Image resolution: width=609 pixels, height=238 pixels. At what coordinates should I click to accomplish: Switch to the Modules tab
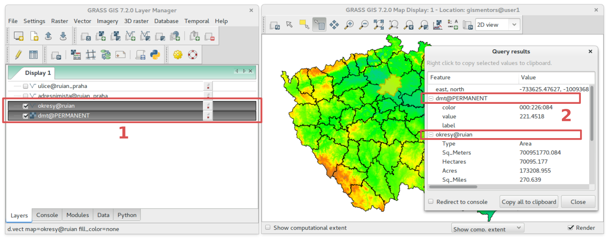78,215
